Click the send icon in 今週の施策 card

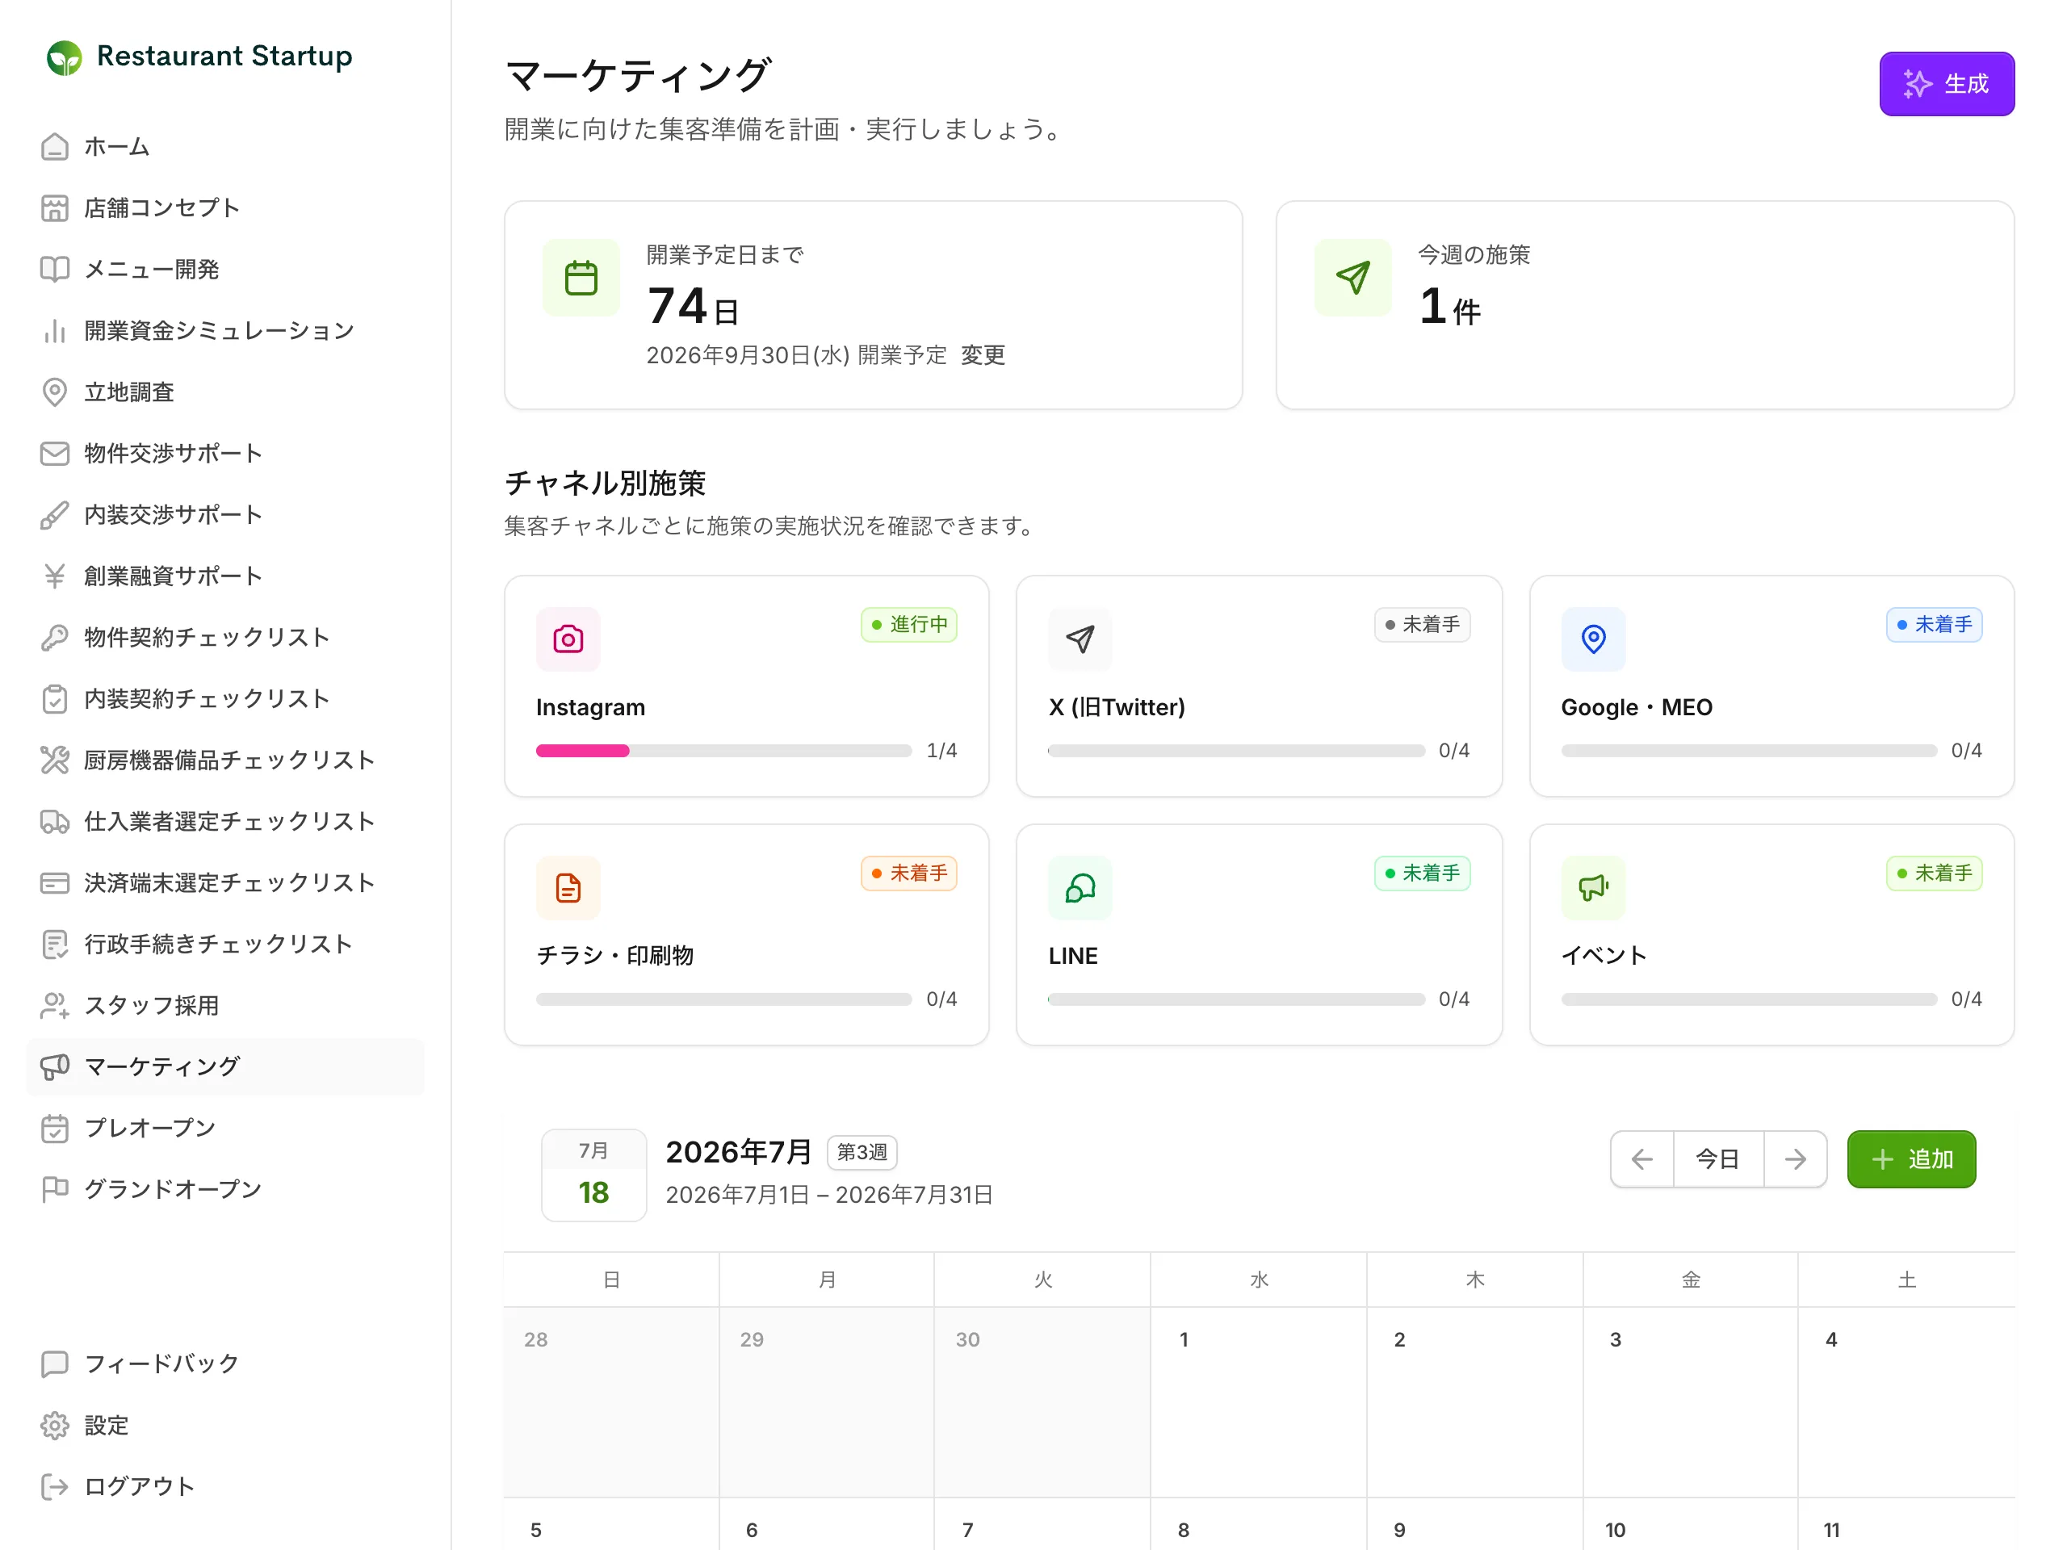coord(1352,278)
